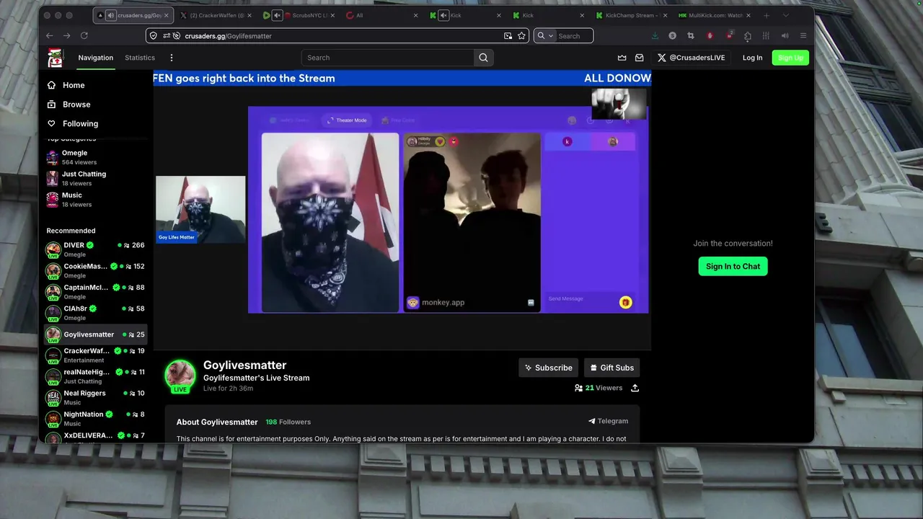Click the Subscribe button
923x519 pixels.
tap(549, 368)
